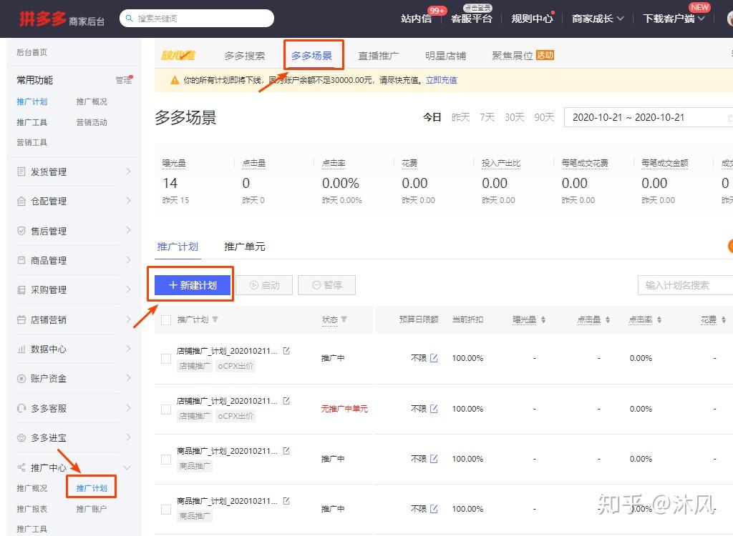Open the 下载客户端 dropdown
The width and height of the screenshot is (733, 536).
(674, 18)
